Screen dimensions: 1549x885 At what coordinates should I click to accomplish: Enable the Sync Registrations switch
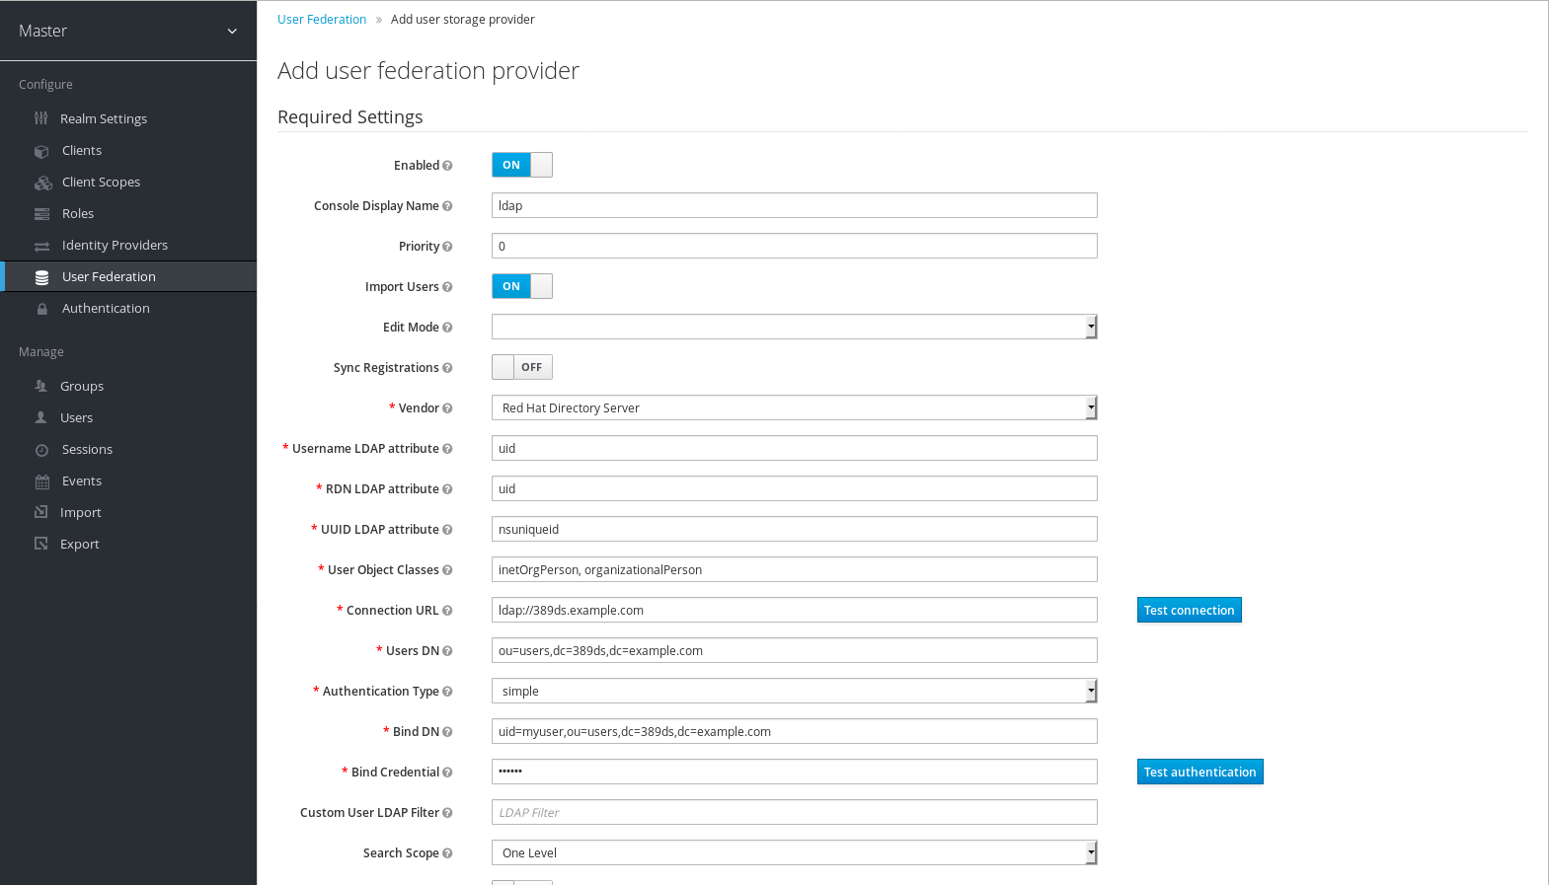pyautogui.click(x=521, y=367)
